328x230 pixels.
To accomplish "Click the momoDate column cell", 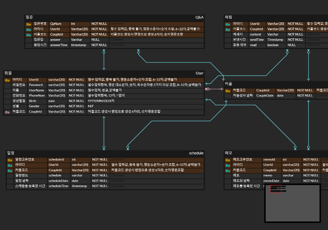I will click(x=272, y=181).
